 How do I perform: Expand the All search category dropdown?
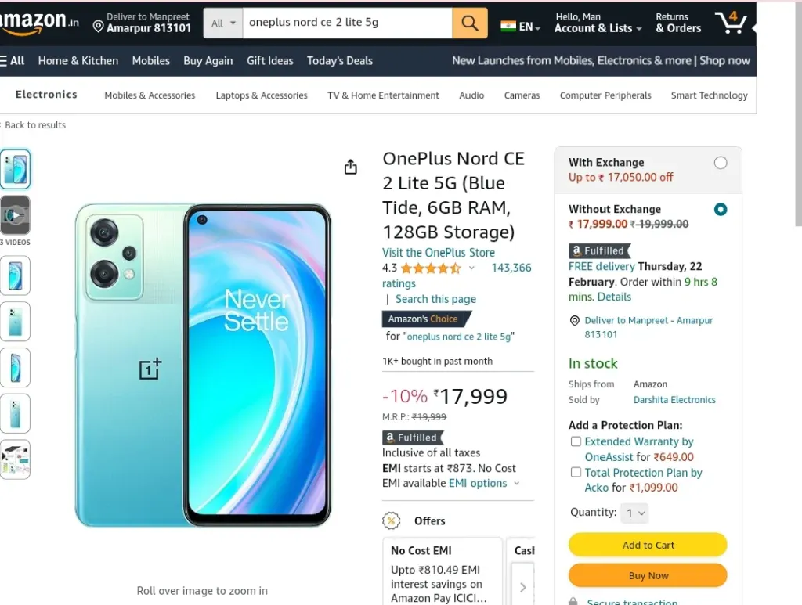tap(223, 23)
